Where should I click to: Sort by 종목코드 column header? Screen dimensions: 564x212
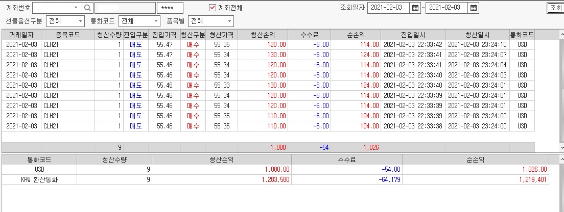pos(68,35)
